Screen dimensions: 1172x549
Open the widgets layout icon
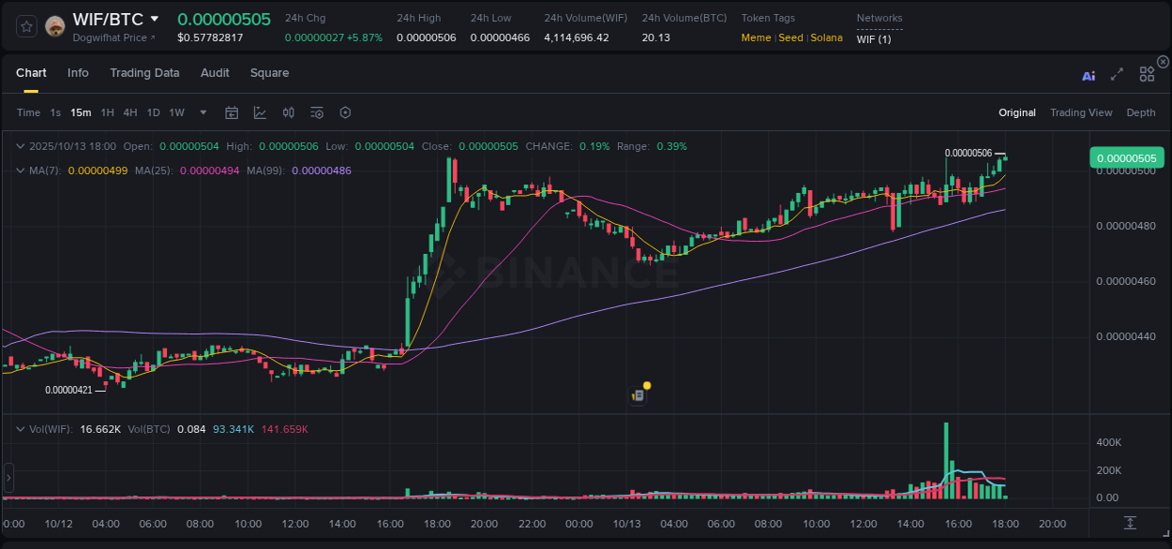pyautogui.click(x=1147, y=74)
